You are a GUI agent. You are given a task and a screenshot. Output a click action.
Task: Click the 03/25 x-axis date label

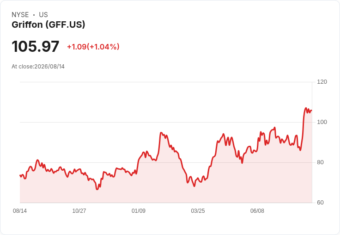198,210
